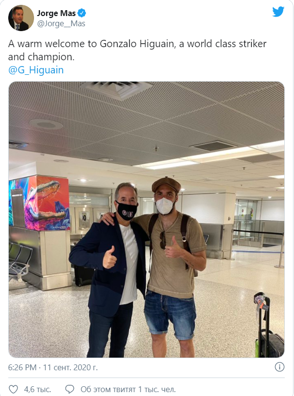Click the black face mask in the photo

pos(127,210)
